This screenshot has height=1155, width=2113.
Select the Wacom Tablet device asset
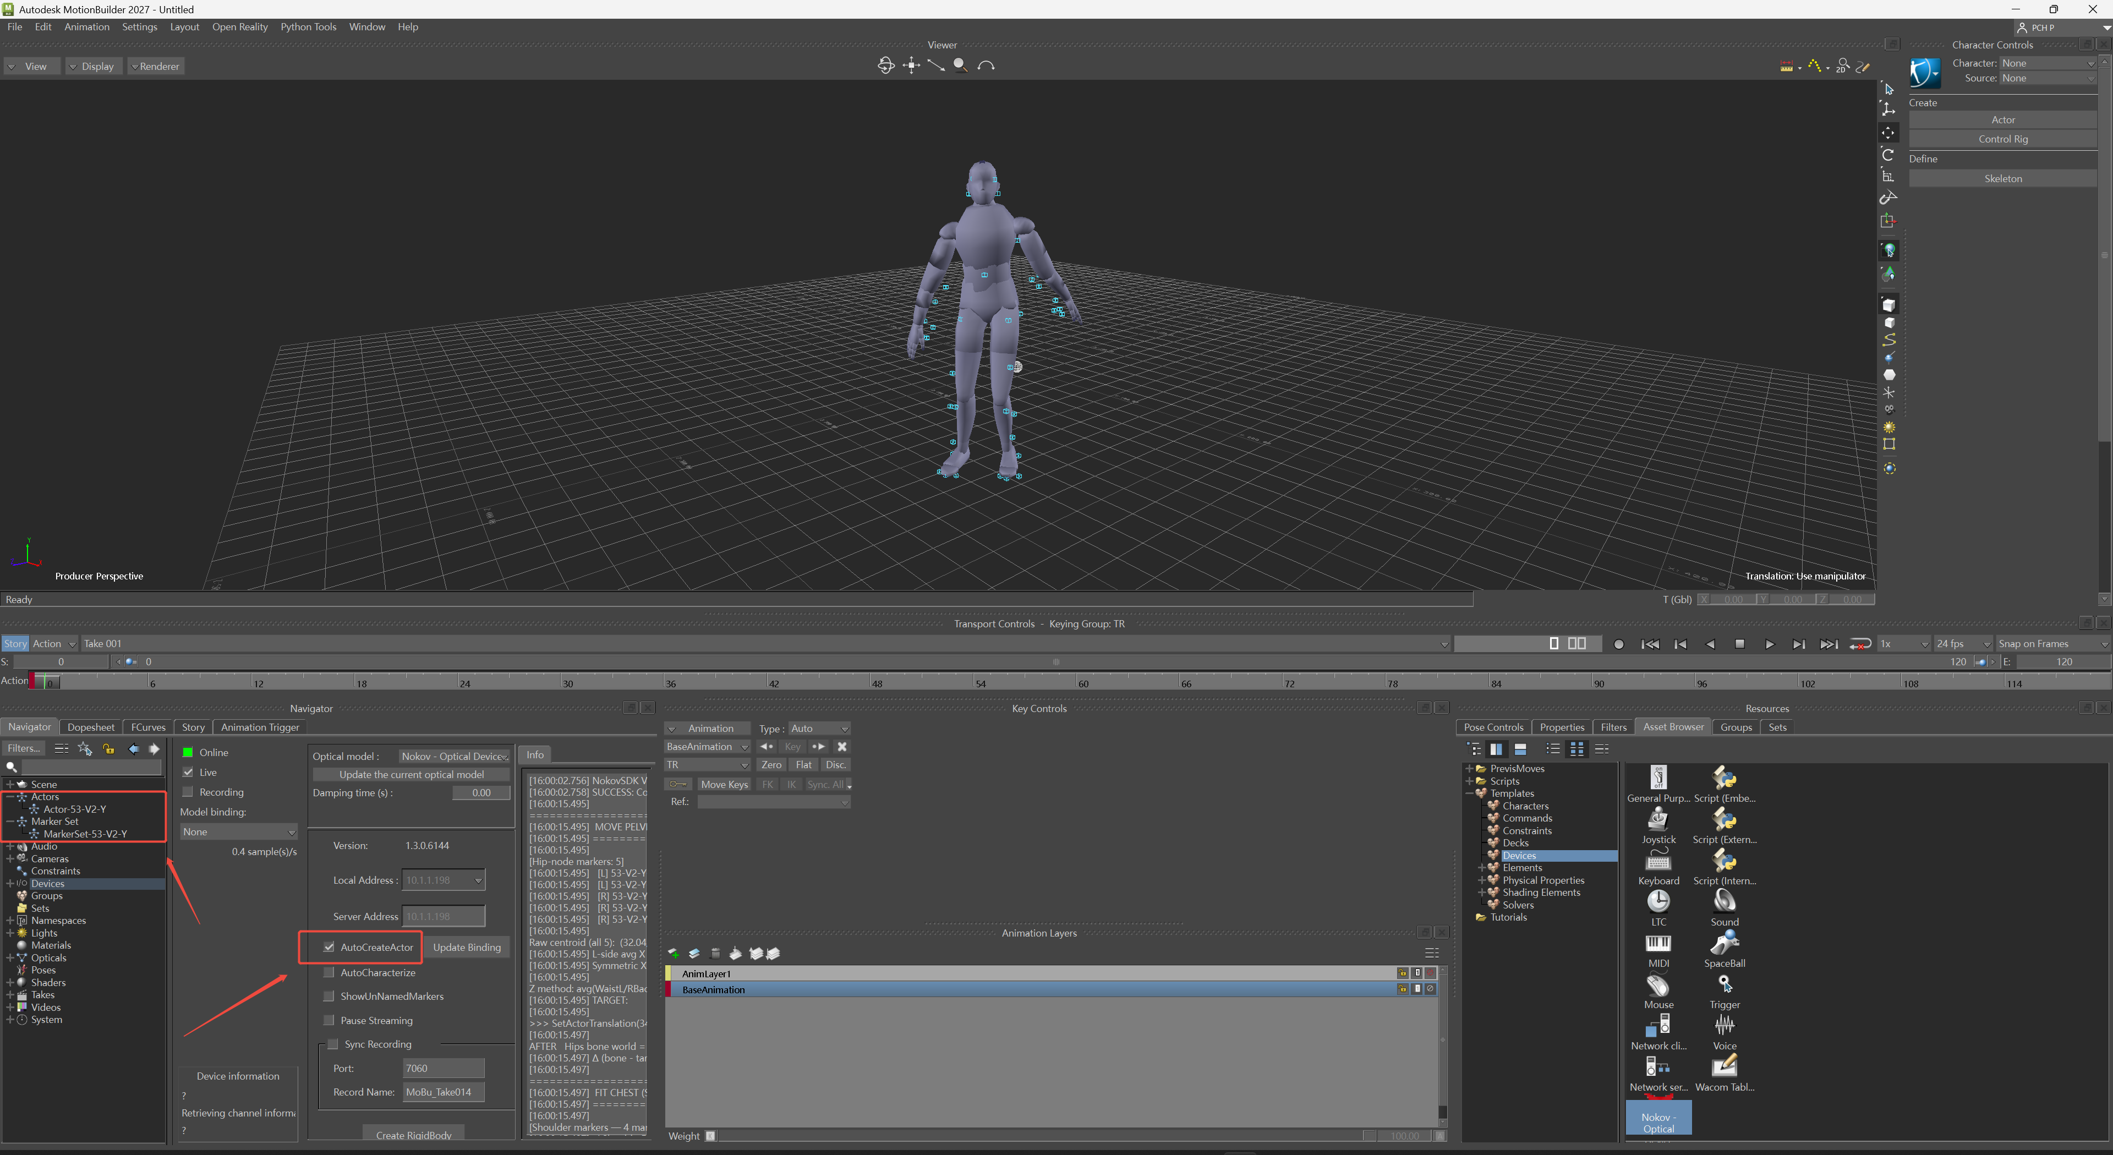[x=1724, y=1073]
